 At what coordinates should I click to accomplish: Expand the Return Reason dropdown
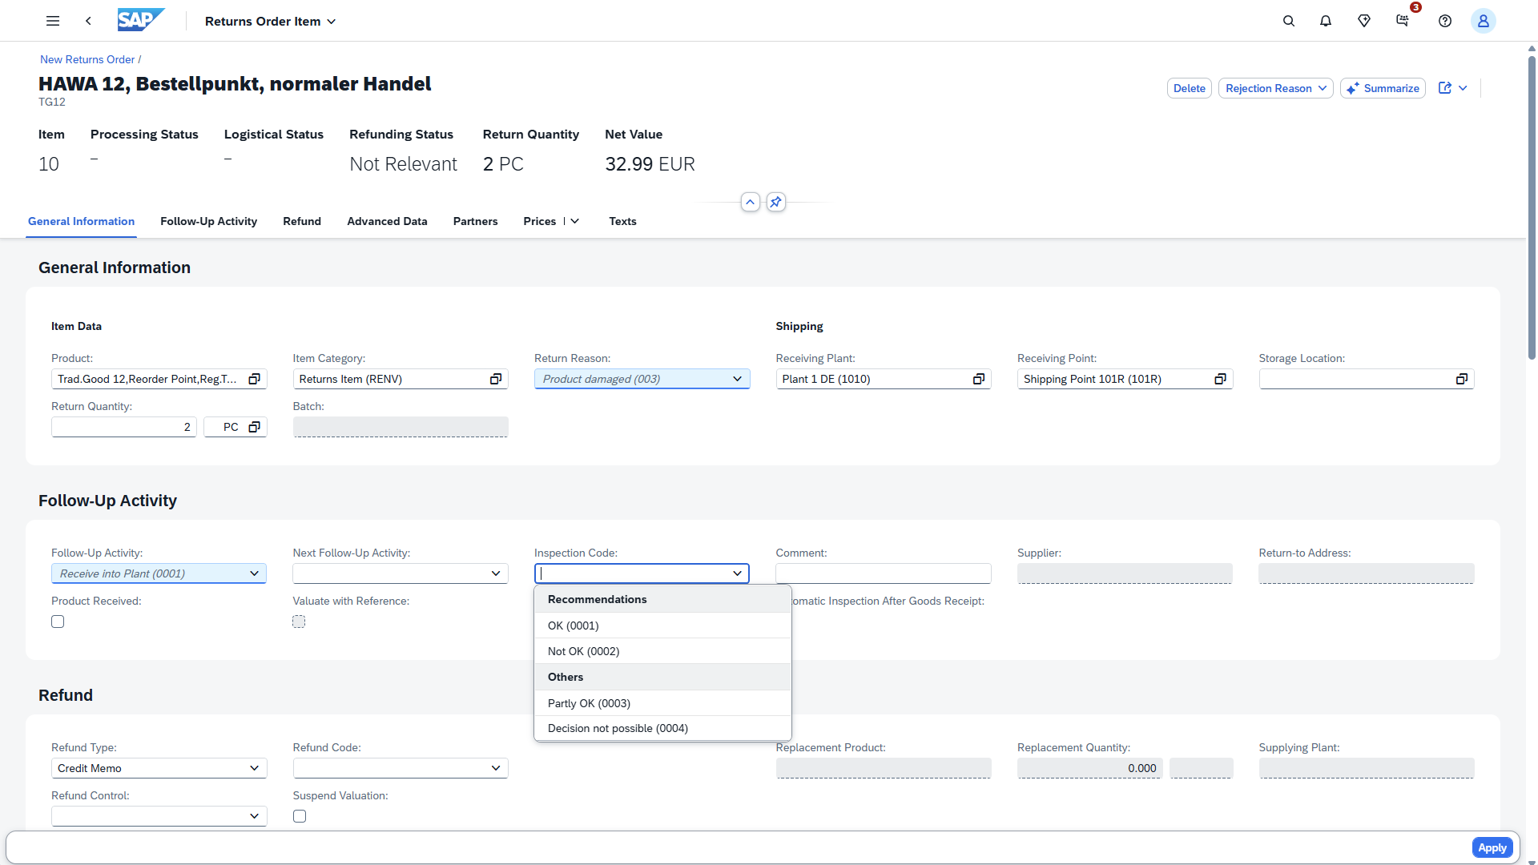point(737,380)
